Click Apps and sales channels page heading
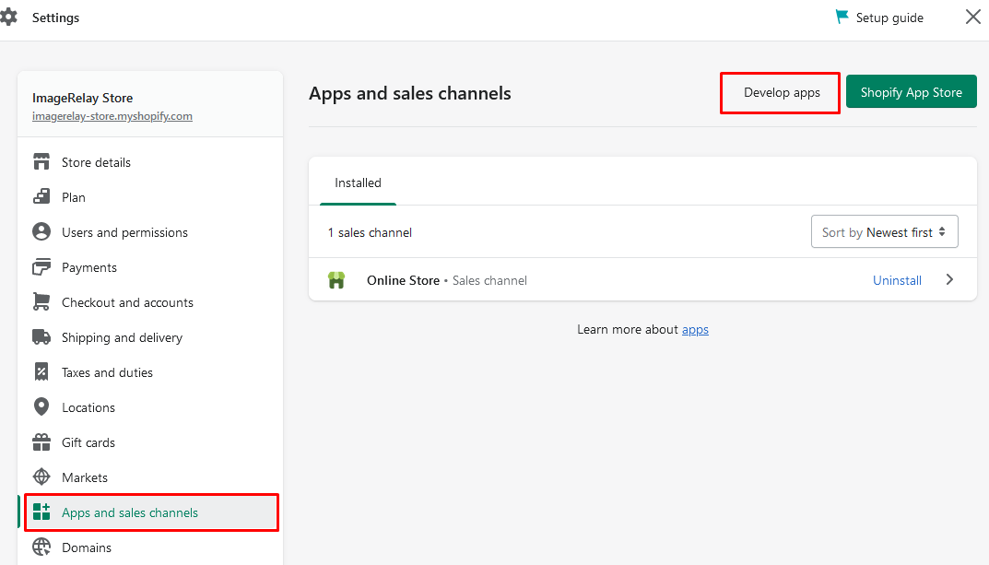 tap(410, 93)
